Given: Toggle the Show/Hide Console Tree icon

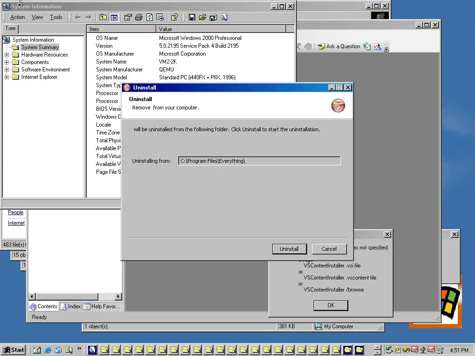Looking at the screenshot, I should [114, 17].
